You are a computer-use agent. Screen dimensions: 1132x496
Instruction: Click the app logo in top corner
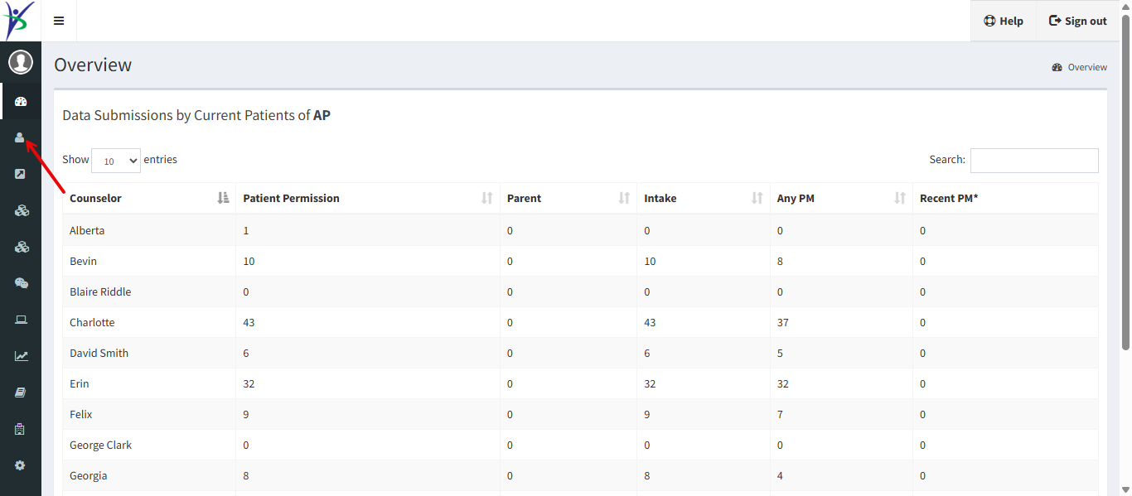pyautogui.click(x=20, y=21)
